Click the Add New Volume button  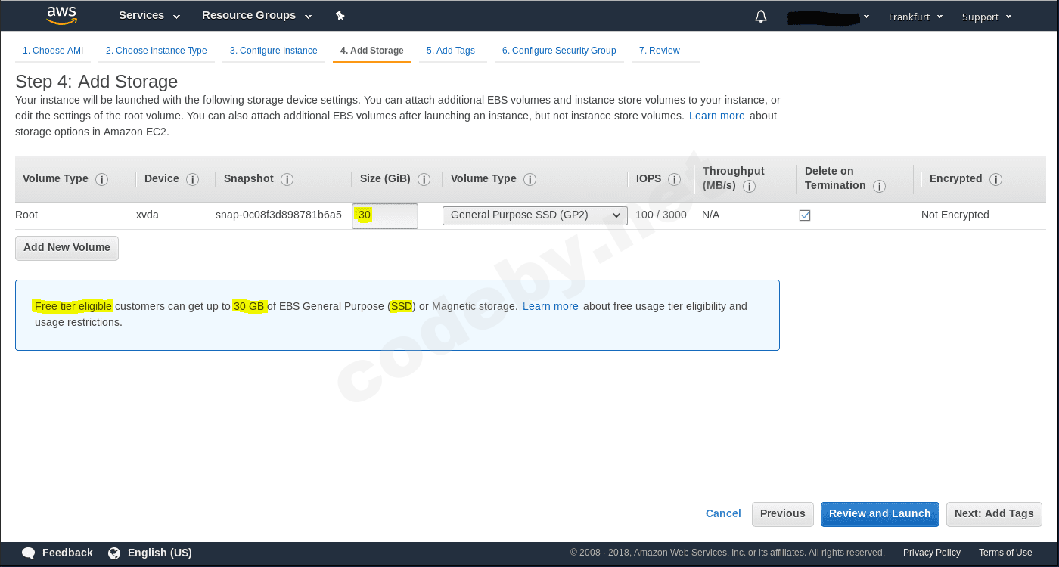[67, 248]
